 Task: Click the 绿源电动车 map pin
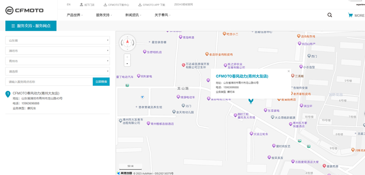click(178, 97)
